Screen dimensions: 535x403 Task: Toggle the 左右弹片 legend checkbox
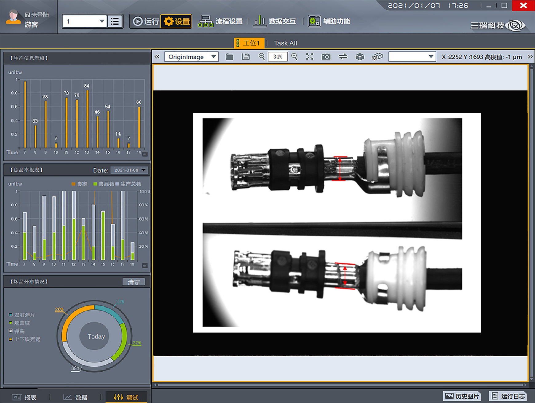click(10, 315)
